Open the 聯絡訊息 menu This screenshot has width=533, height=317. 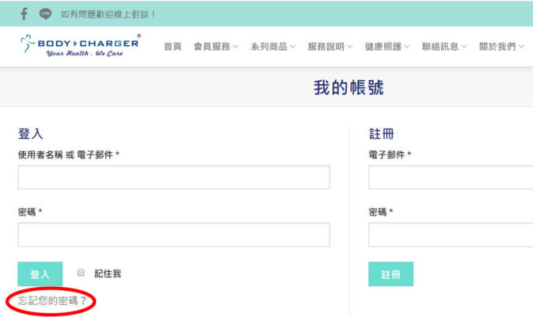click(444, 47)
